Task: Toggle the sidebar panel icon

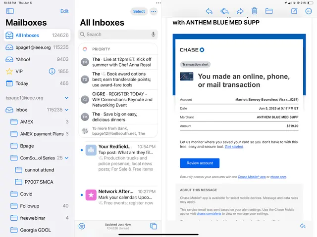Action: click(x=10, y=11)
